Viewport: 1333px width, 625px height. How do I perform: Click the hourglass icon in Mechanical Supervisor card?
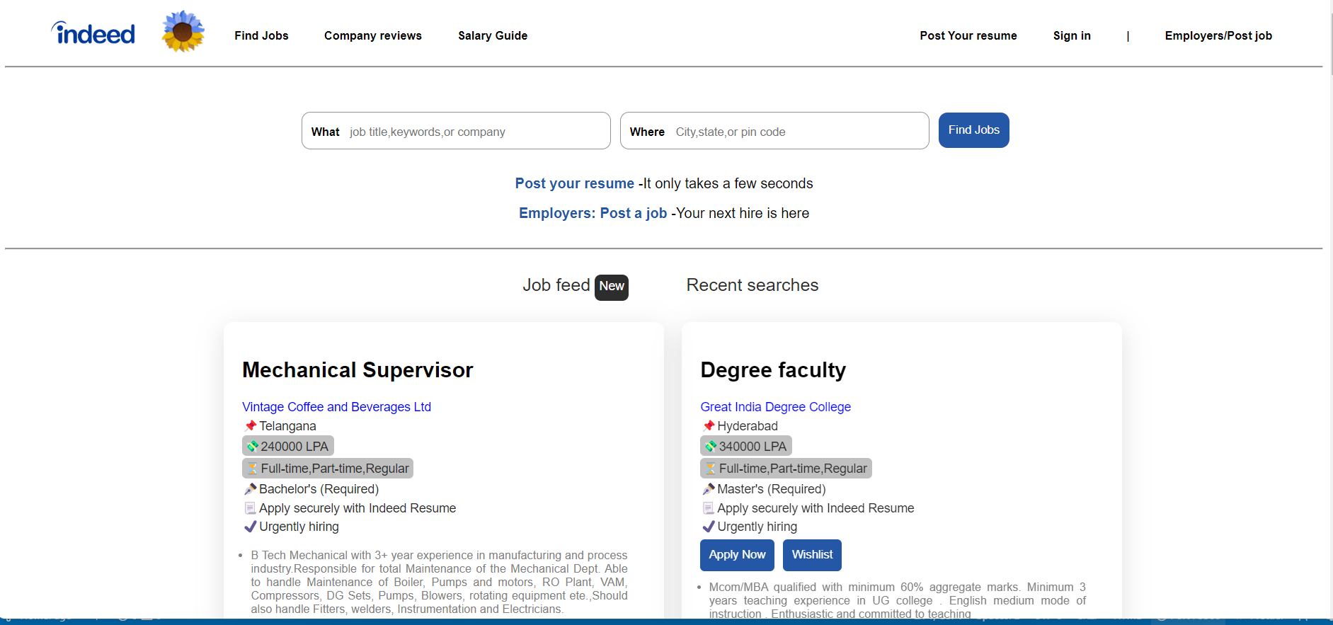(x=253, y=469)
